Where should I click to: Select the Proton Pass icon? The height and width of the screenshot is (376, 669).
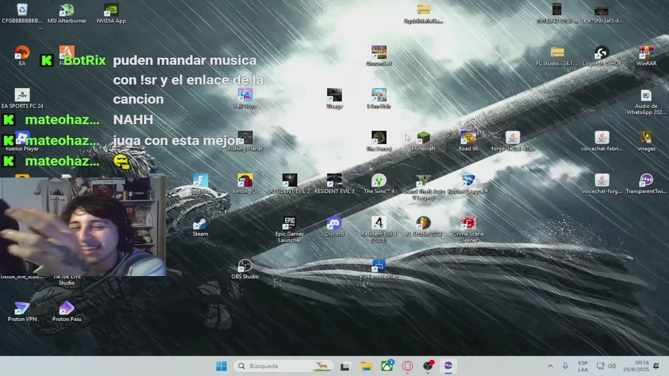[67, 311]
